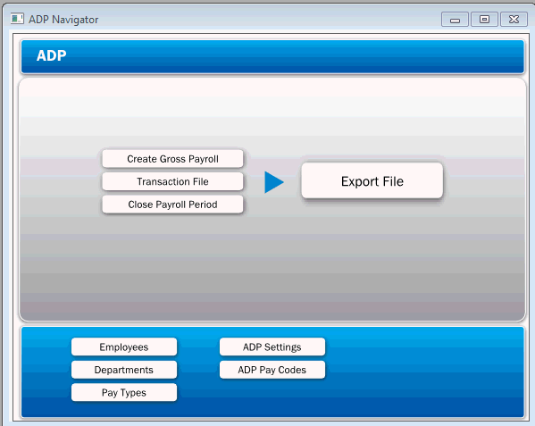Viewport: 535px width, 426px height.
Task: Click empty gray area below Export File
Action: tap(372, 259)
